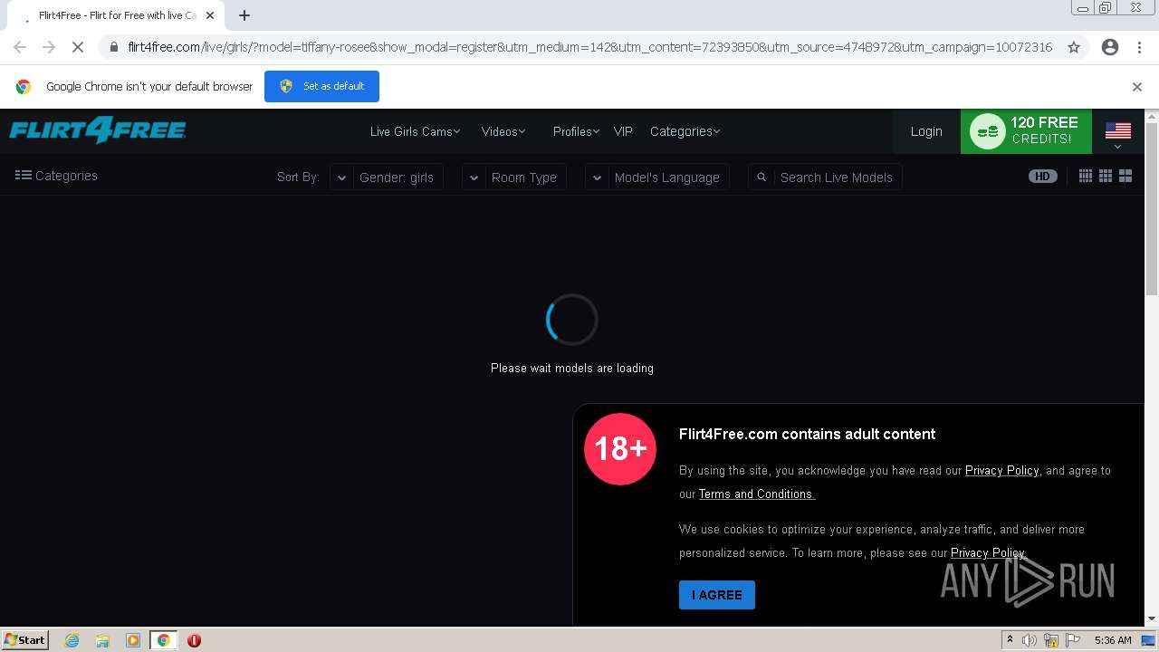Image resolution: width=1159 pixels, height=652 pixels.
Task: Click the Windows Start button
Action: pyautogui.click(x=25, y=640)
